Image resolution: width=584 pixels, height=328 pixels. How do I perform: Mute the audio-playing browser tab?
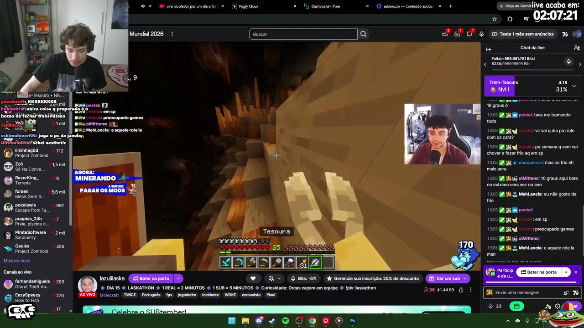click(x=143, y=6)
